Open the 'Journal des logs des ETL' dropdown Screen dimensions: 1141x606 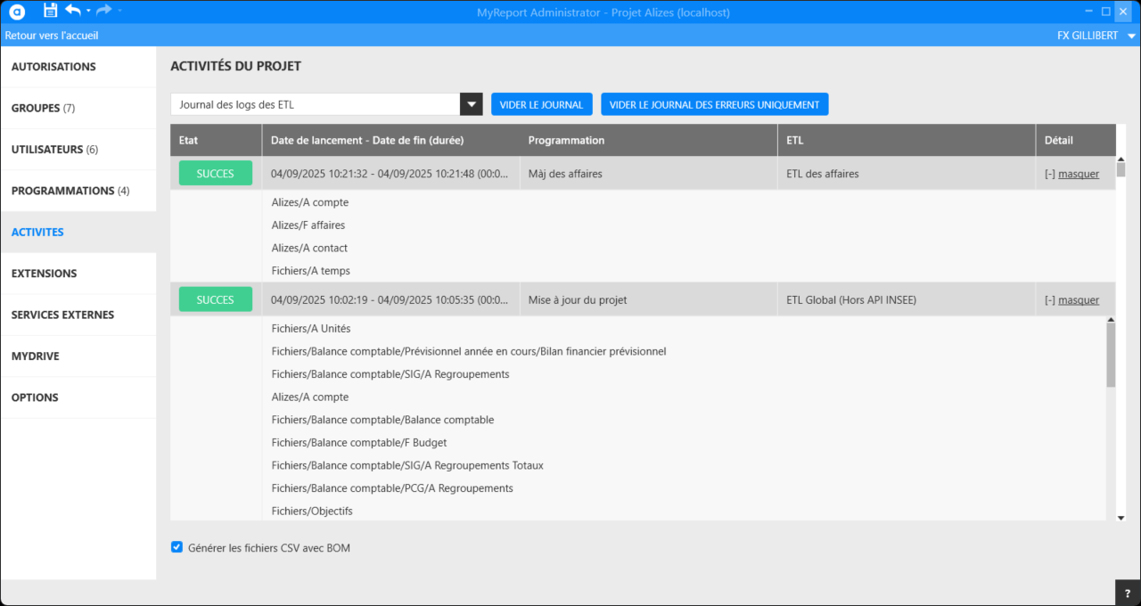pos(471,104)
